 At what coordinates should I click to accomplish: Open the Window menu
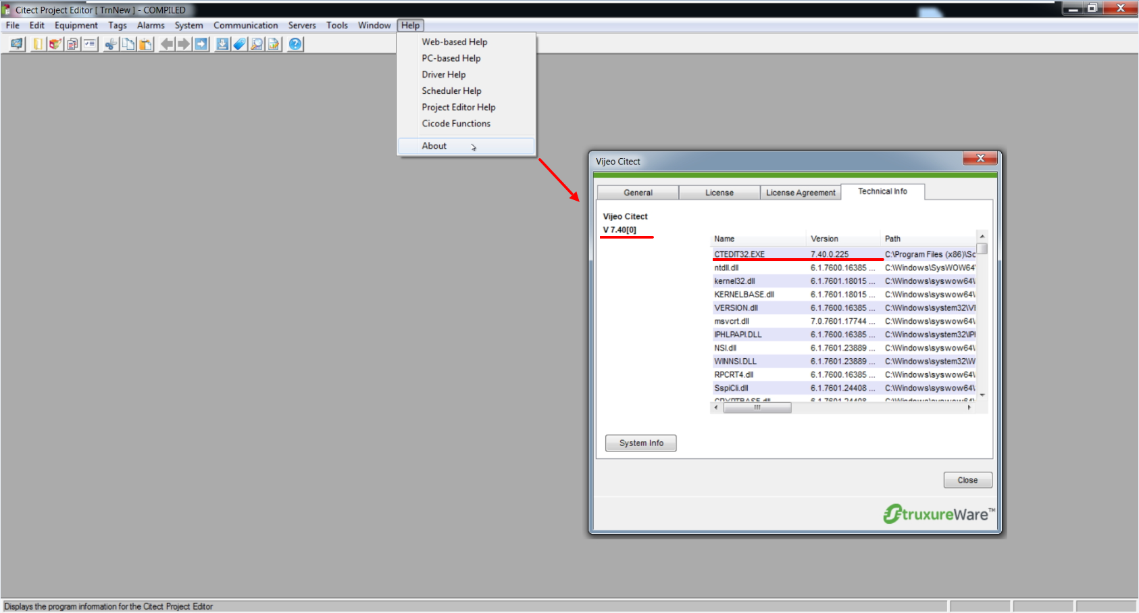pos(374,25)
